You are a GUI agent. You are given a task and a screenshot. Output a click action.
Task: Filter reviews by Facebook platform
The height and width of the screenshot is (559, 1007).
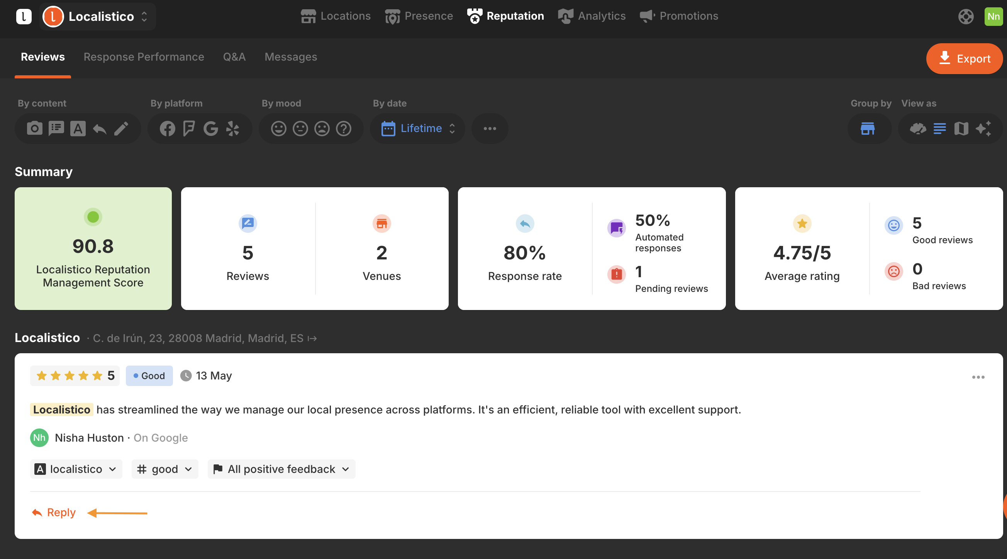(x=167, y=128)
